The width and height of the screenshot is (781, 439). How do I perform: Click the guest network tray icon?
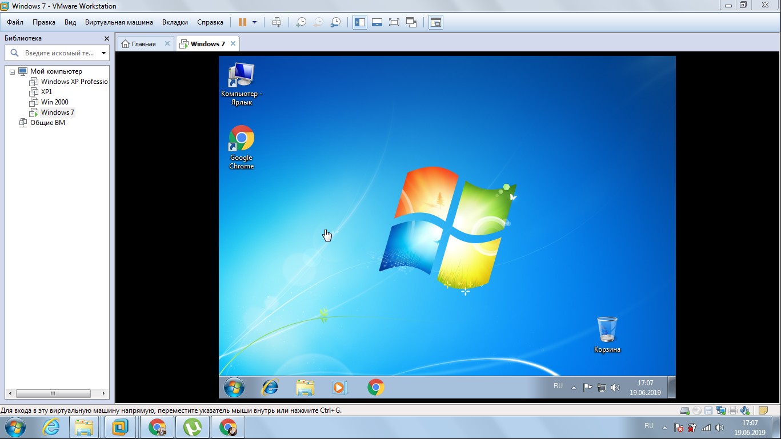pos(602,388)
